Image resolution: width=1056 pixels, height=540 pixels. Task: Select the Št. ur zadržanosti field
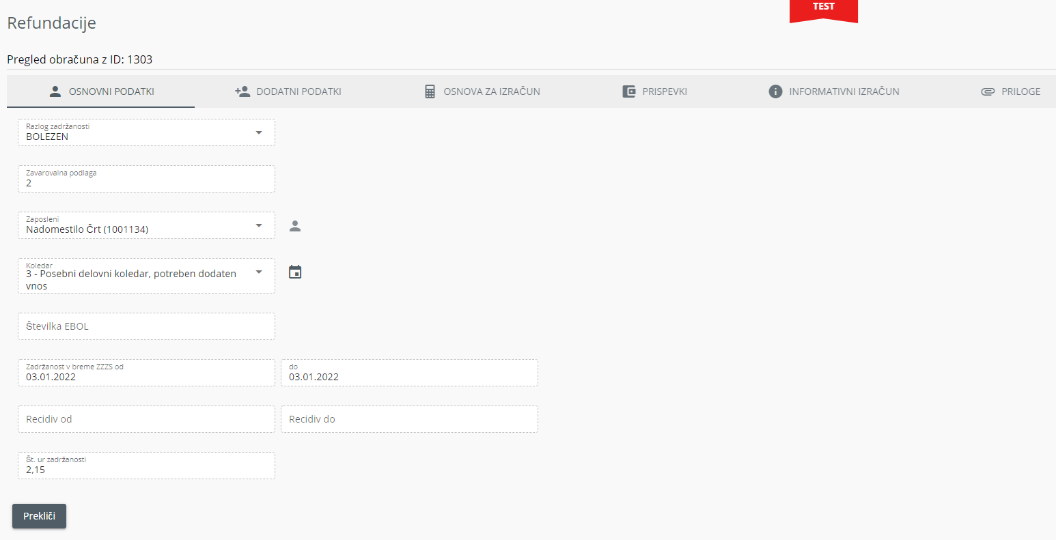(146, 466)
